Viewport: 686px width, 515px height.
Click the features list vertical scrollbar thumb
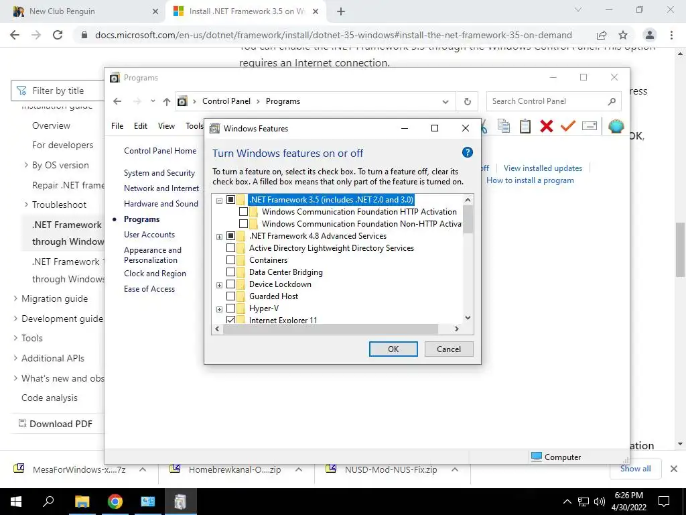[468, 219]
